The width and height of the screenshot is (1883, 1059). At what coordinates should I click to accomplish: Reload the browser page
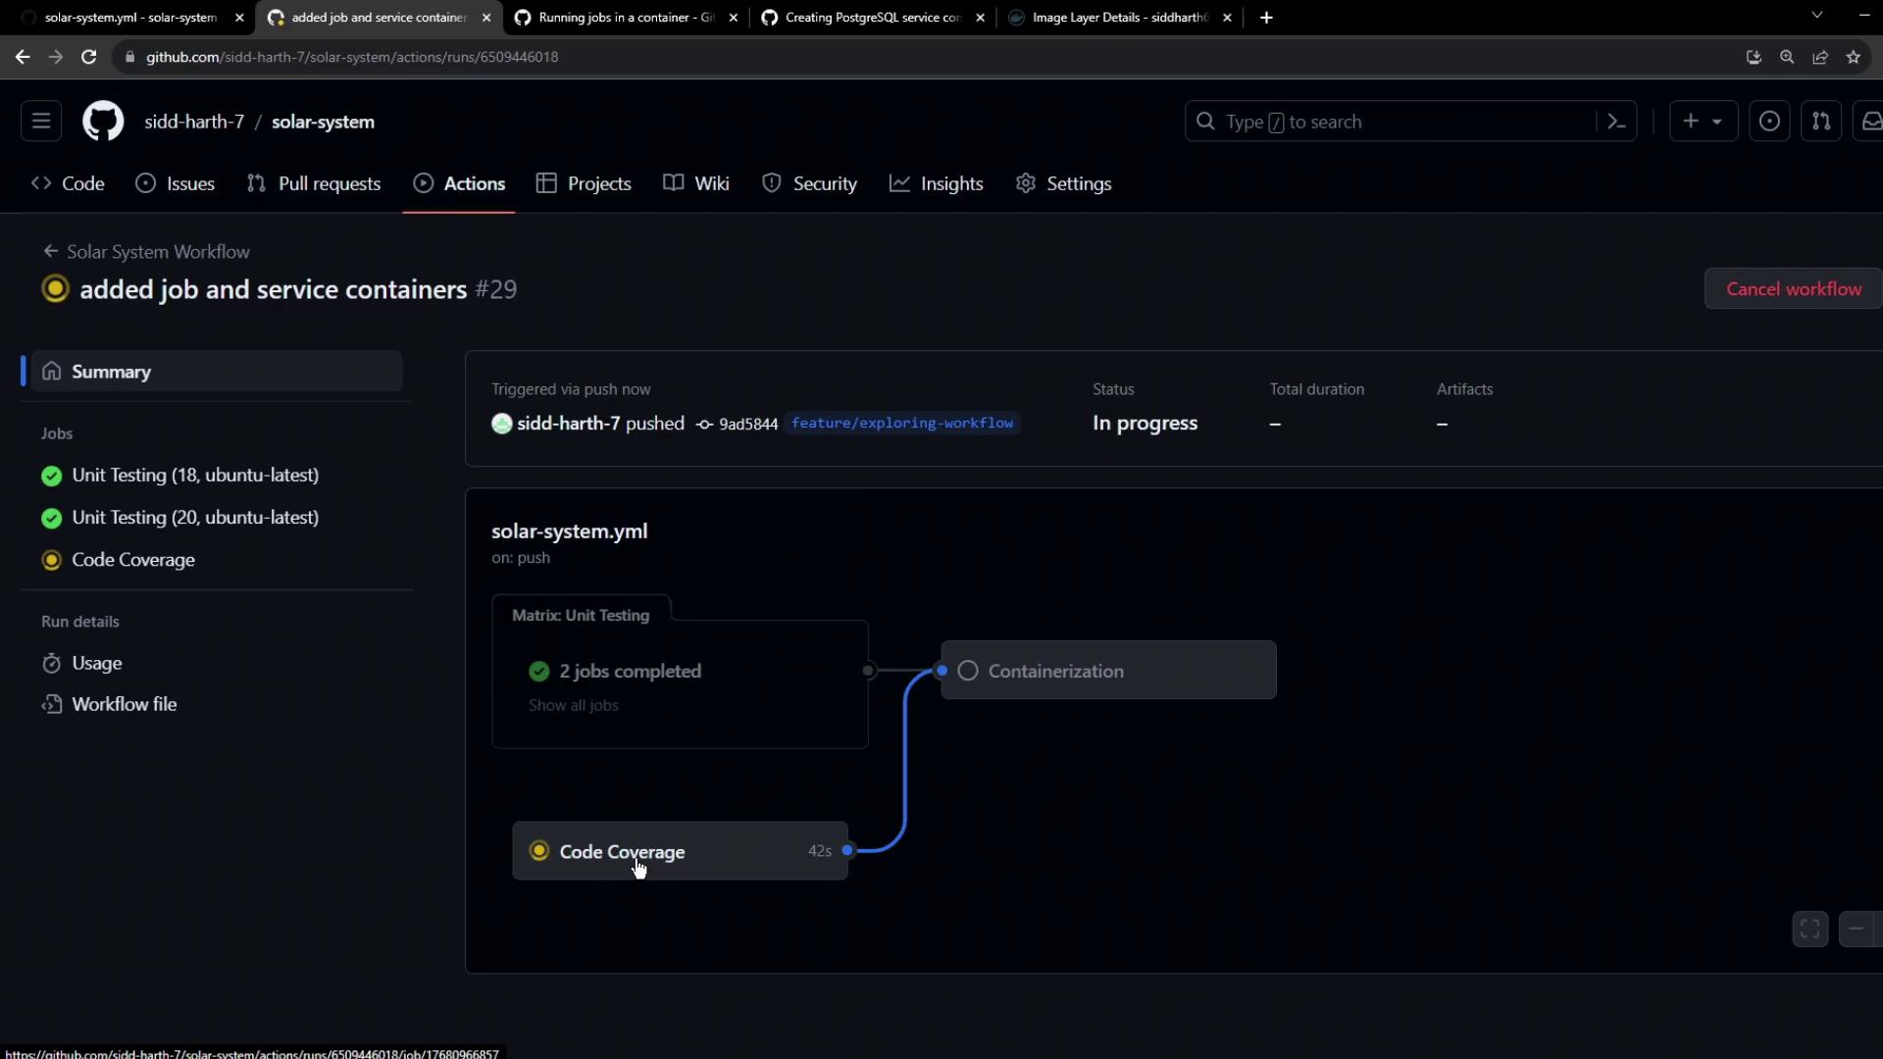[x=88, y=57]
